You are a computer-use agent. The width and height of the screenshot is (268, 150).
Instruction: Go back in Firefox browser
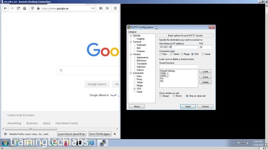click(5, 8)
